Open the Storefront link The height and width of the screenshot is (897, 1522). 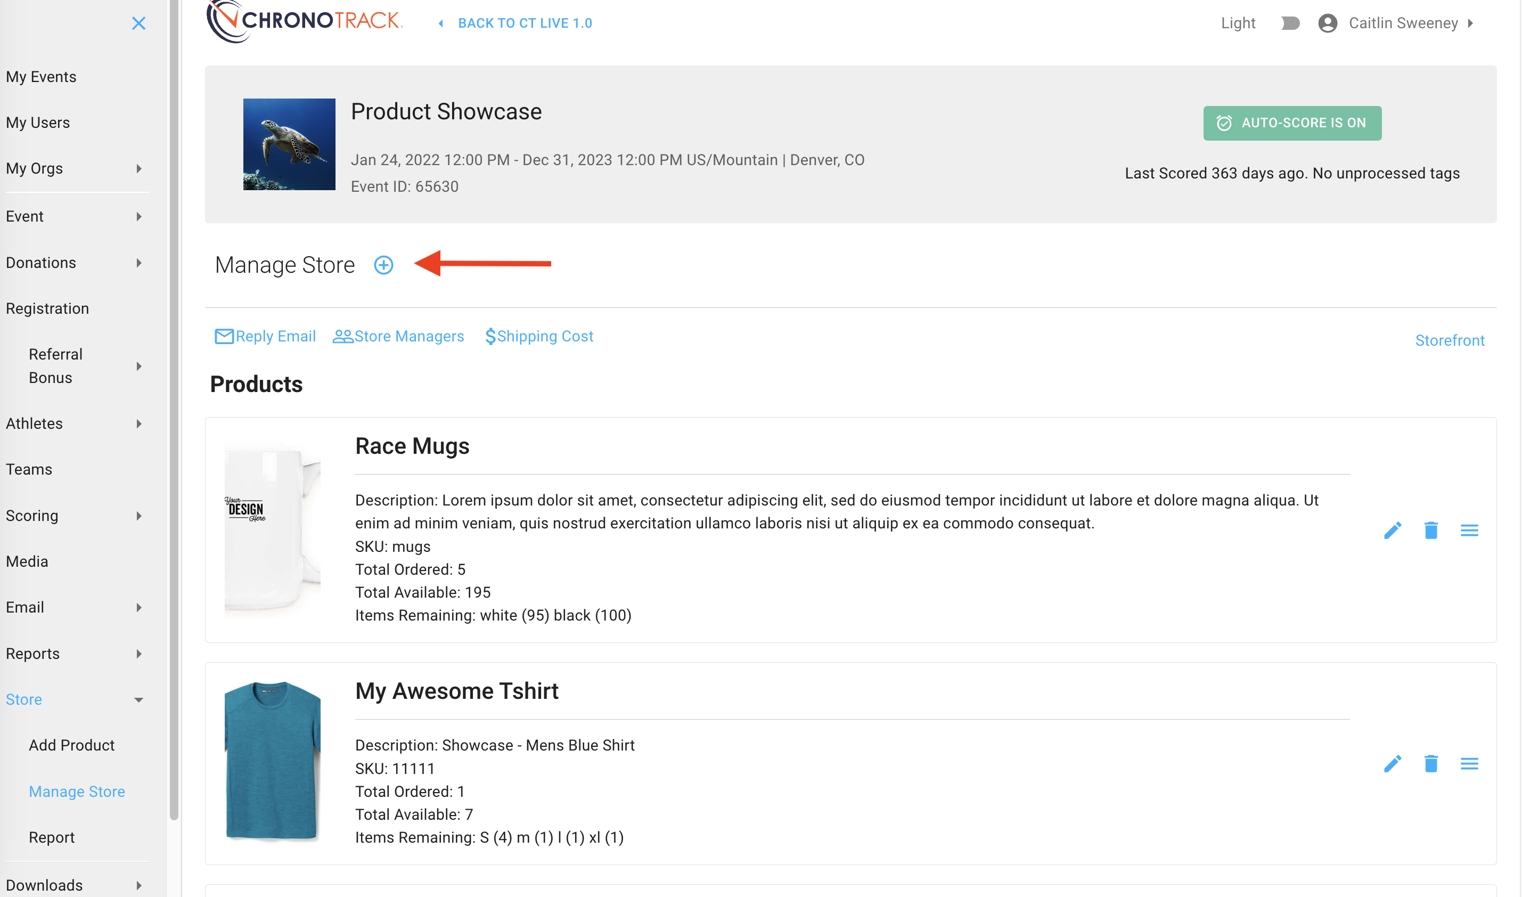click(1450, 340)
